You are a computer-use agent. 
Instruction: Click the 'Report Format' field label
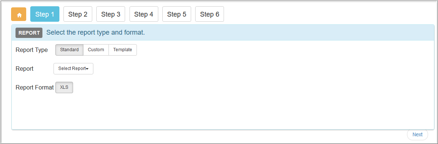pos(35,87)
